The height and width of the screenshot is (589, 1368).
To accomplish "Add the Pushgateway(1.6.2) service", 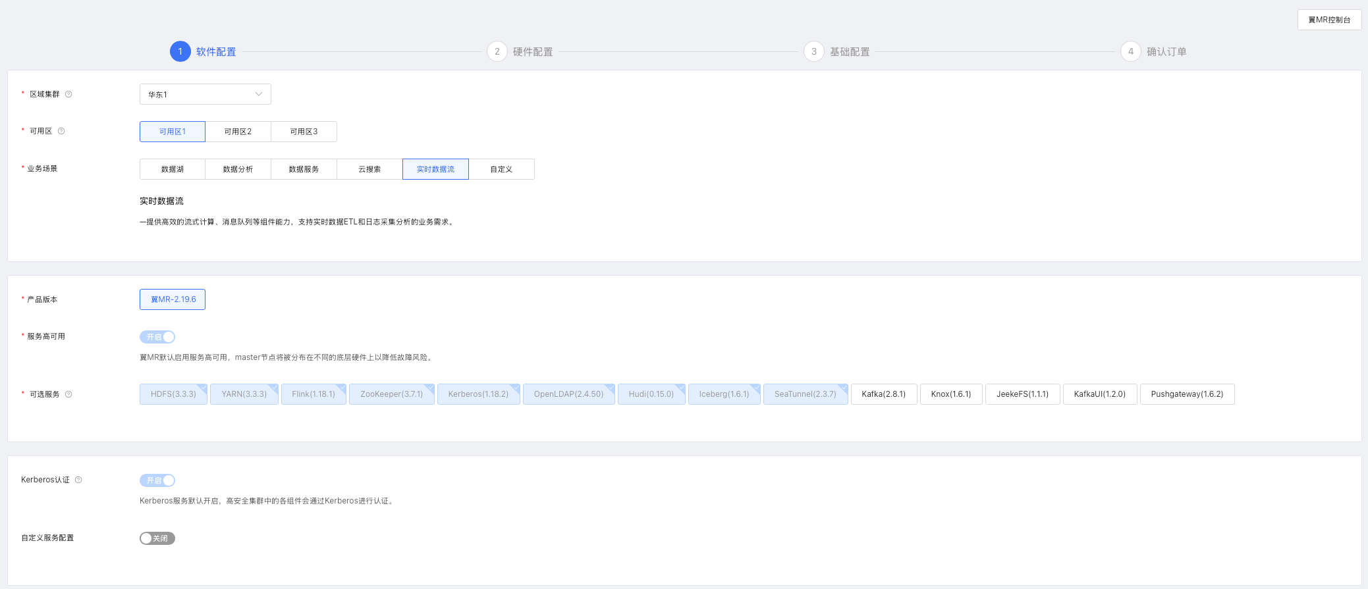I will click(x=1187, y=394).
